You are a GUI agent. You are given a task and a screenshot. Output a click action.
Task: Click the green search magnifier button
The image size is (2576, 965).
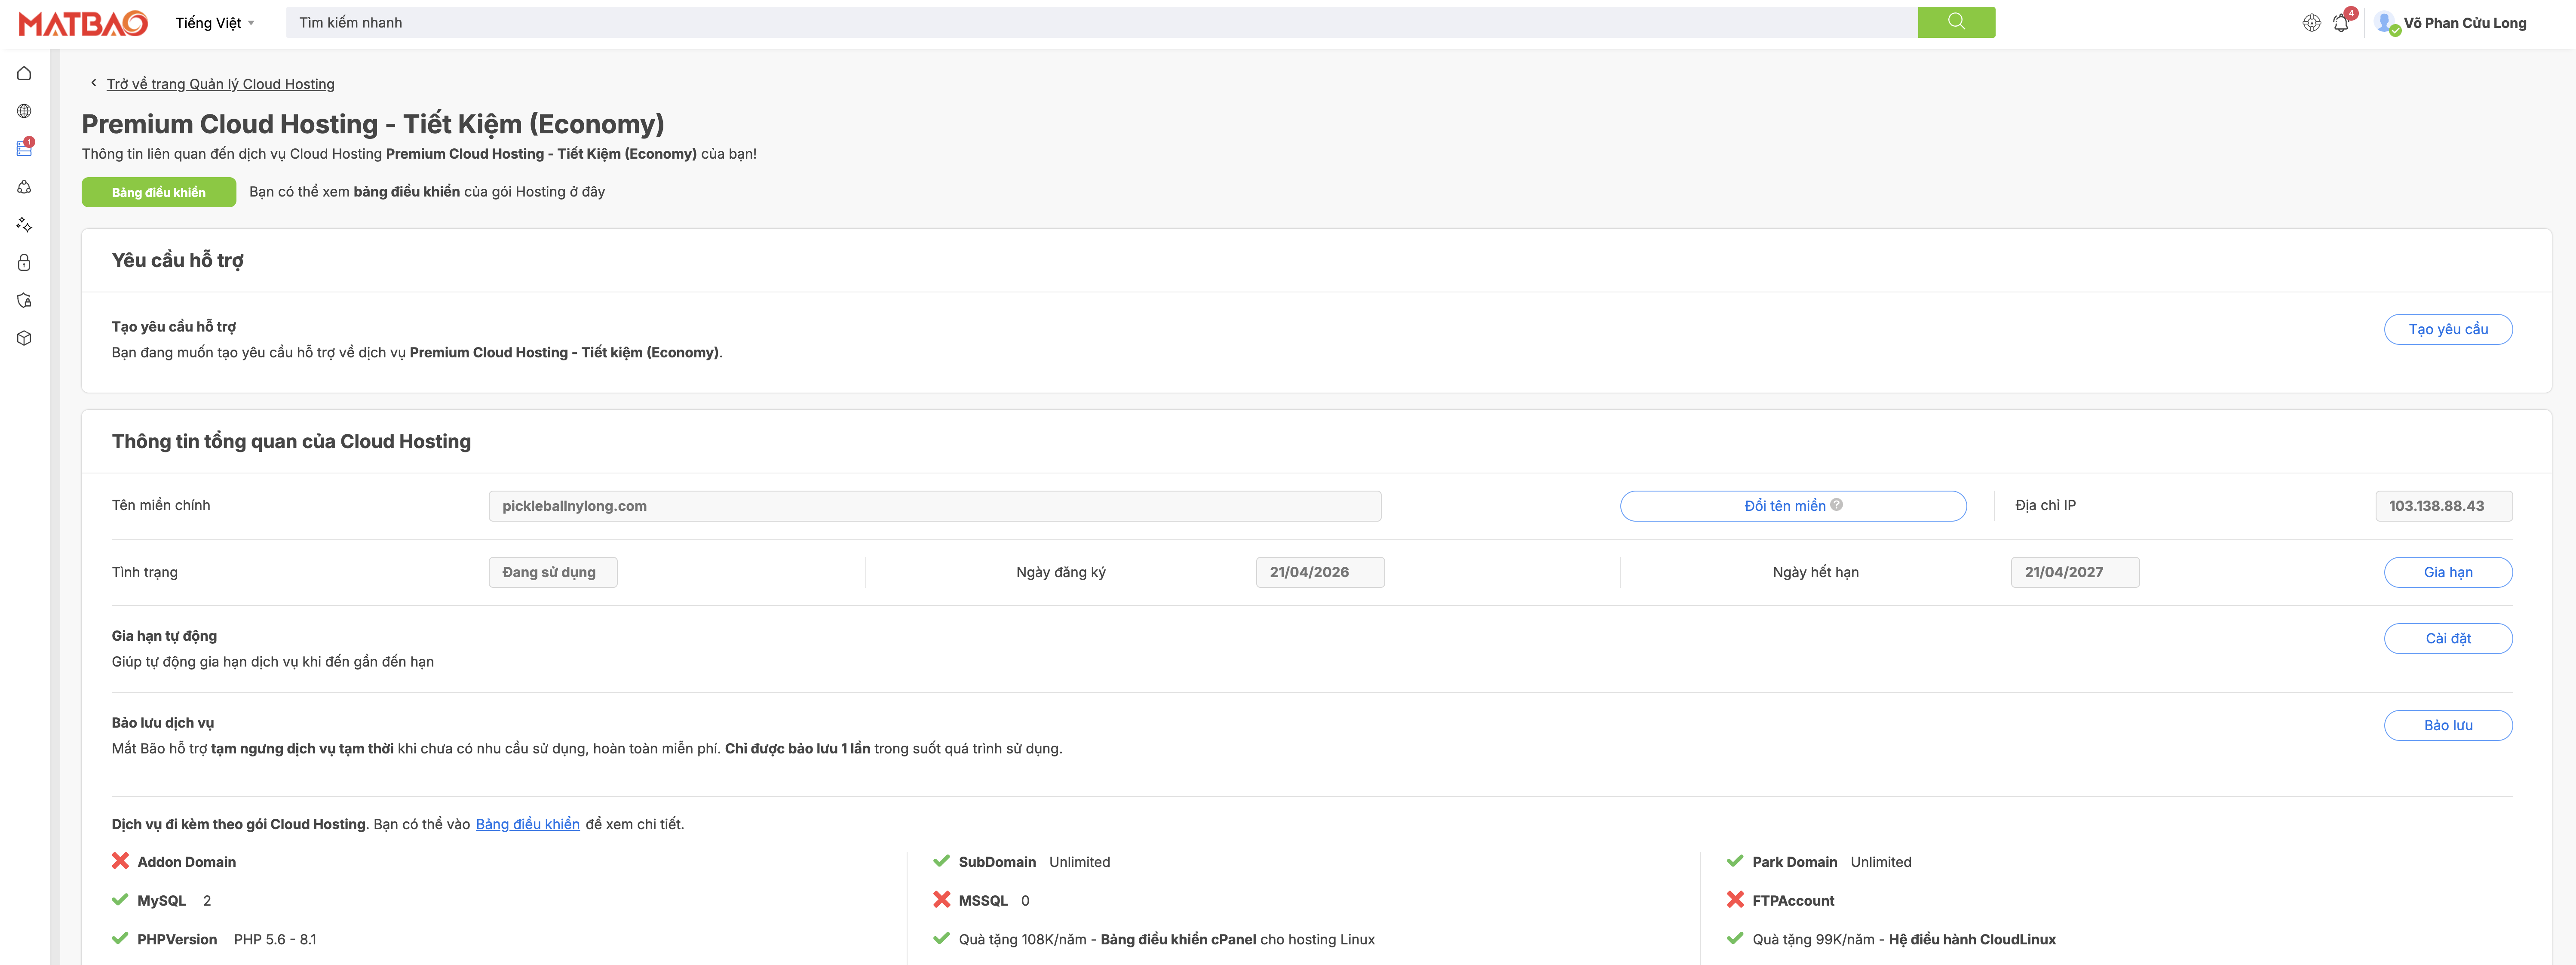(x=1956, y=22)
